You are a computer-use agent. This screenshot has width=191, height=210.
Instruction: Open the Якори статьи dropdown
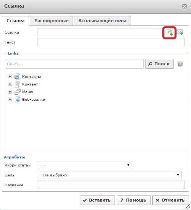(x=84, y=165)
